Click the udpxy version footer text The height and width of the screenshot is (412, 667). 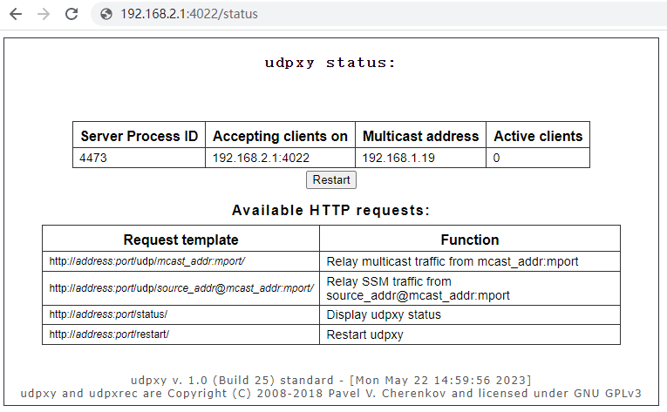[x=330, y=380]
